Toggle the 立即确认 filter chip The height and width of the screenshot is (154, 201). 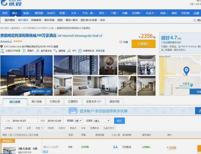(8, 128)
